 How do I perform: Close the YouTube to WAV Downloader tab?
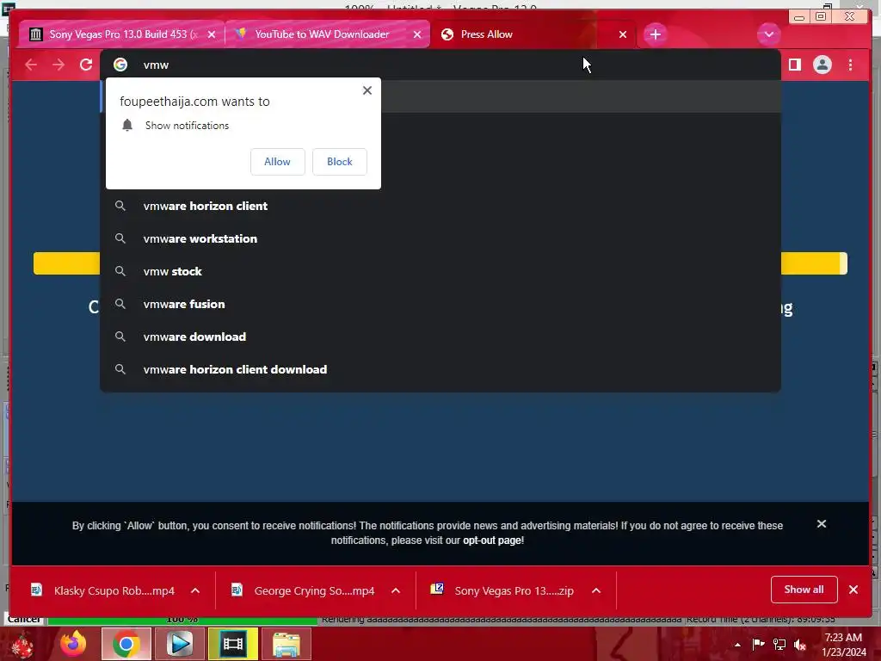click(417, 34)
